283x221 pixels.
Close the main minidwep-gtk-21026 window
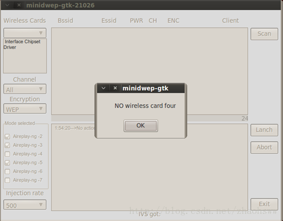(19, 5)
